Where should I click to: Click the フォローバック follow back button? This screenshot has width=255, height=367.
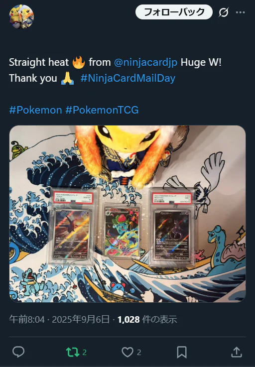coord(174,12)
